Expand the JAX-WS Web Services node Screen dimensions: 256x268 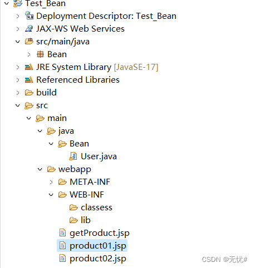(x=18, y=29)
